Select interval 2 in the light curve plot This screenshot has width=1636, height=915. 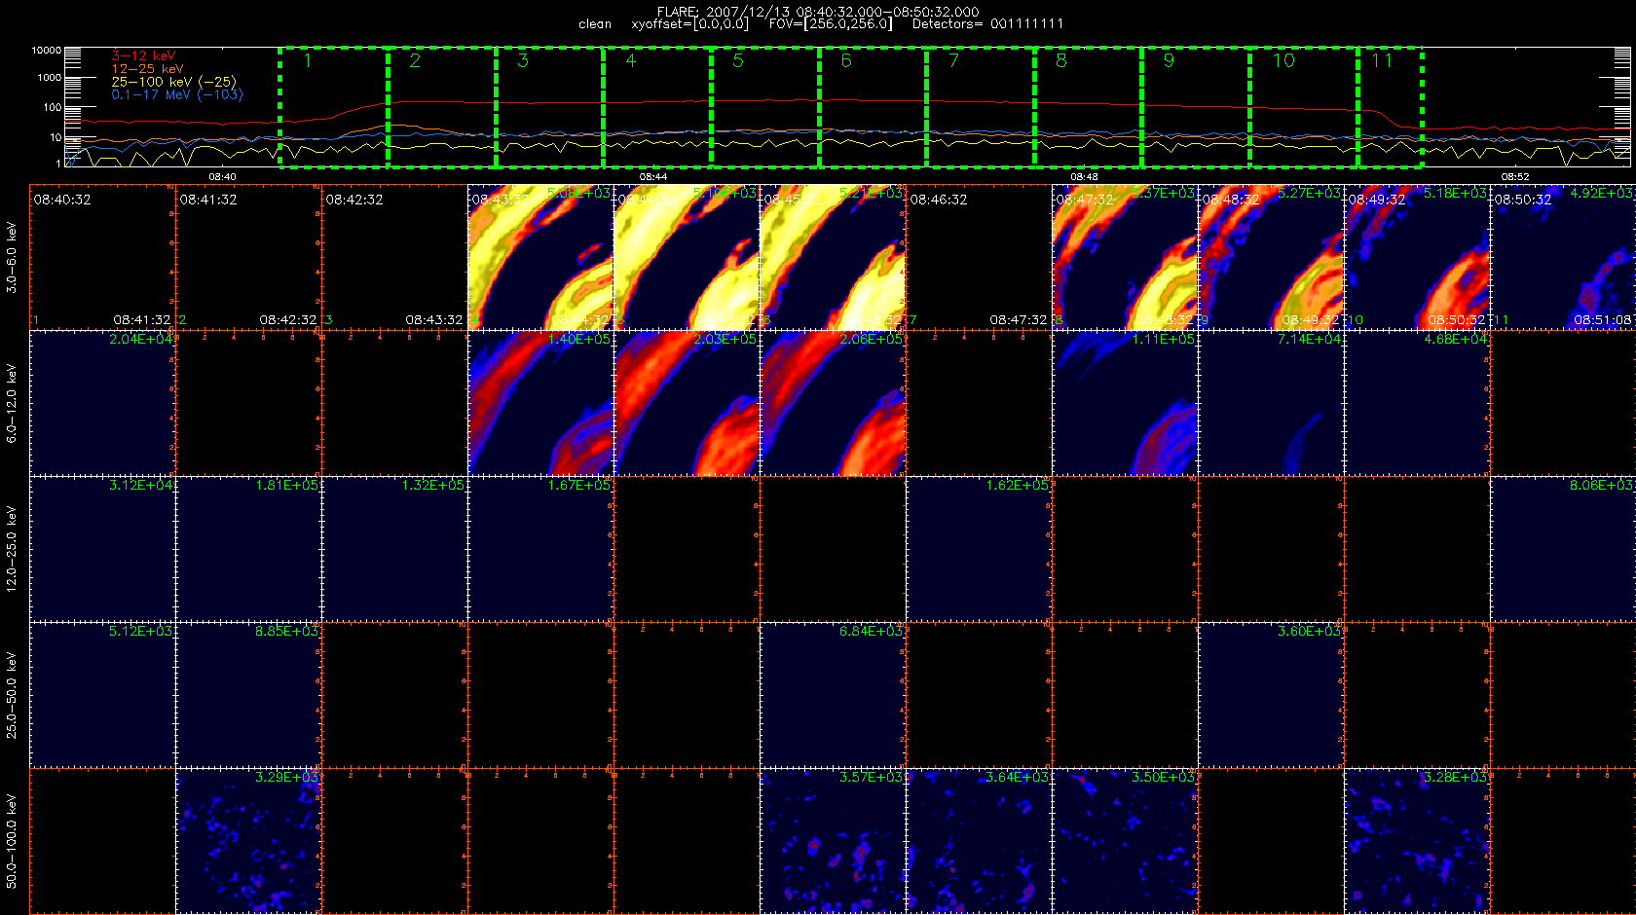[442, 106]
